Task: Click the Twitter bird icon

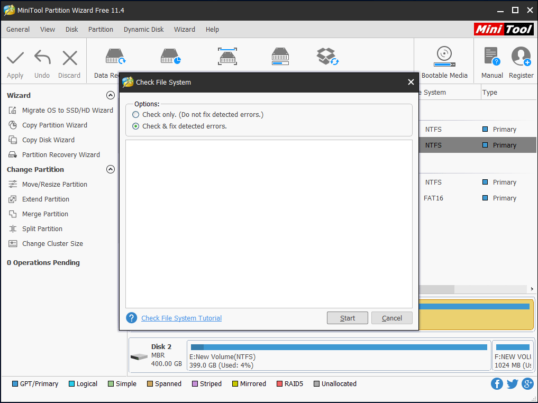Action: click(512, 384)
